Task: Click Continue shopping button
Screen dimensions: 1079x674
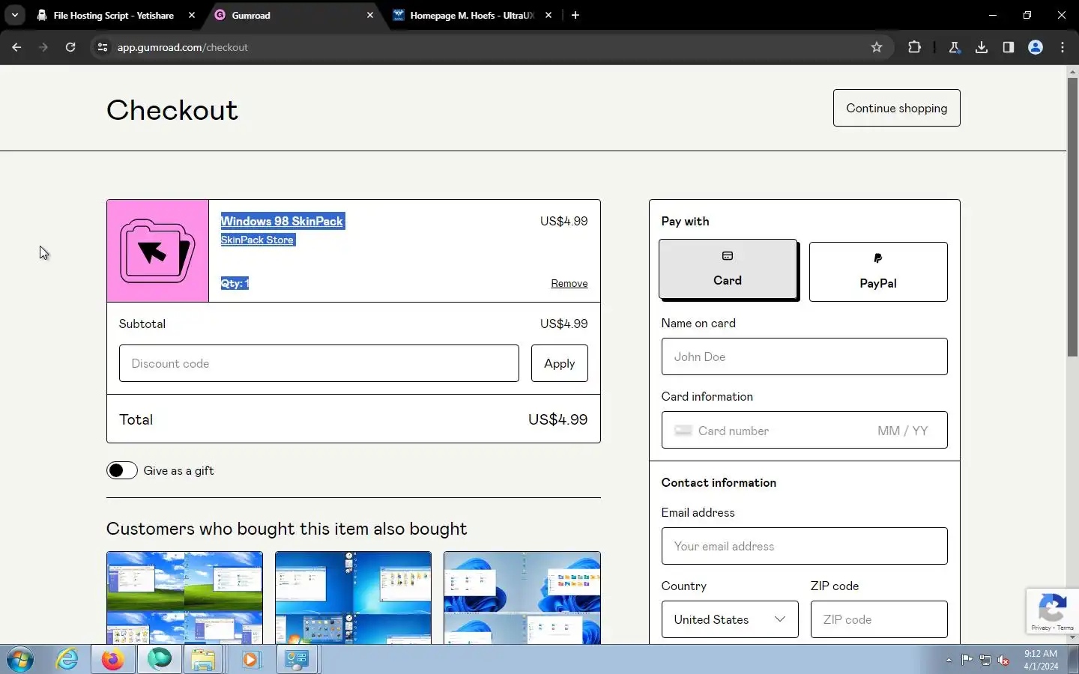Action: coord(896,108)
